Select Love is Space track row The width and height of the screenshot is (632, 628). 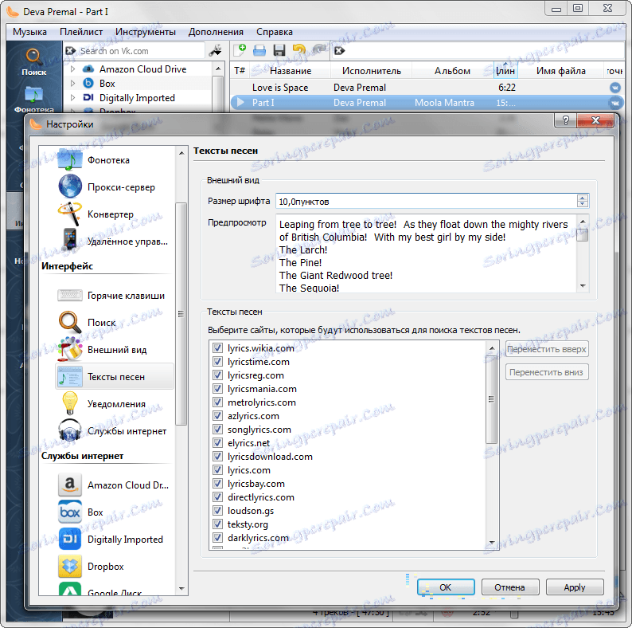pyautogui.click(x=427, y=88)
